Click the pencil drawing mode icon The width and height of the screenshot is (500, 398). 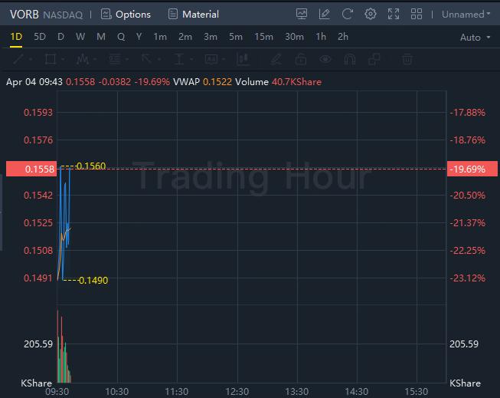pyautogui.click(x=276, y=59)
